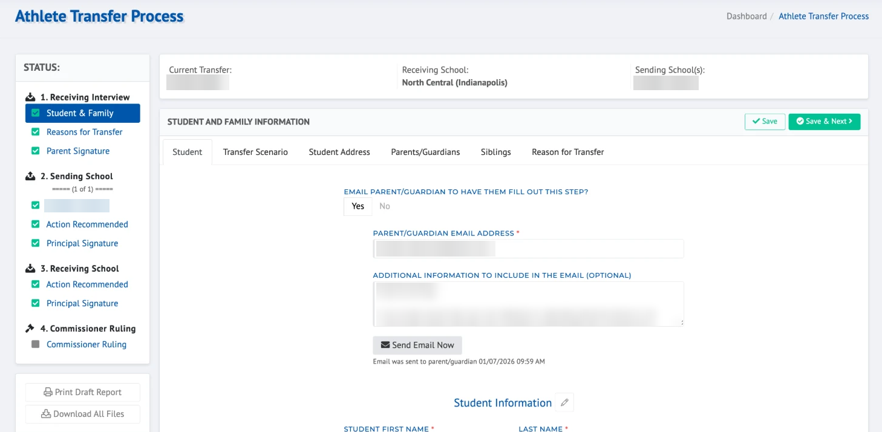
Task: Click the 'STUDENT AND FAMILY INFORMATION' panel title
Action: (x=238, y=122)
